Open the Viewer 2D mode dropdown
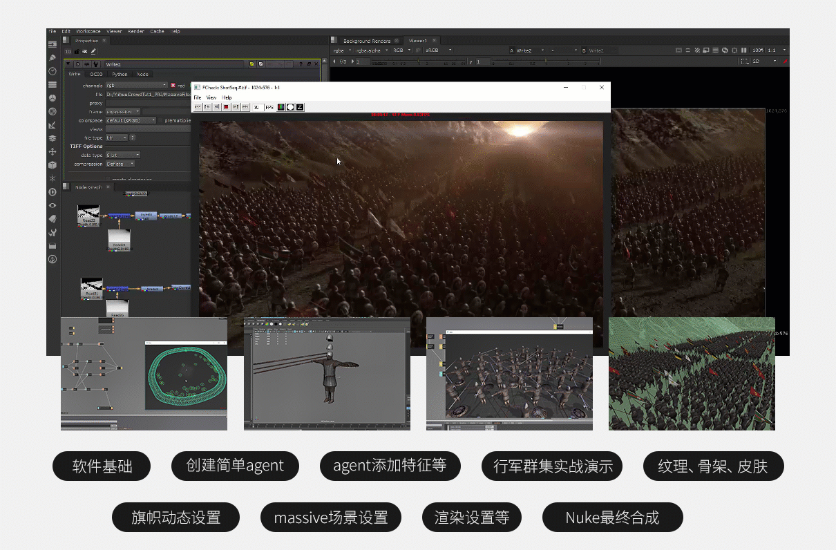The image size is (836, 550). tap(765, 61)
